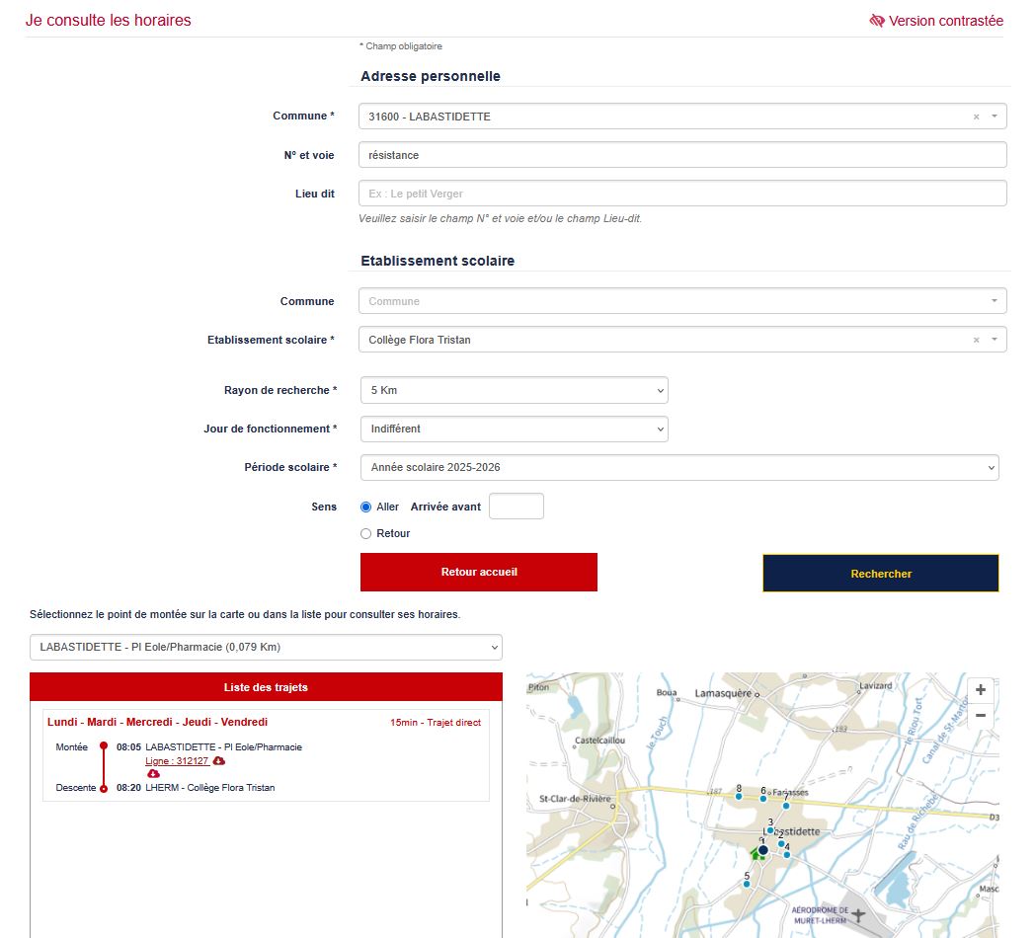Clear the Collège Flora Tristan selection
Image resolution: width=1035 pixels, height=938 pixels.
tap(977, 340)
